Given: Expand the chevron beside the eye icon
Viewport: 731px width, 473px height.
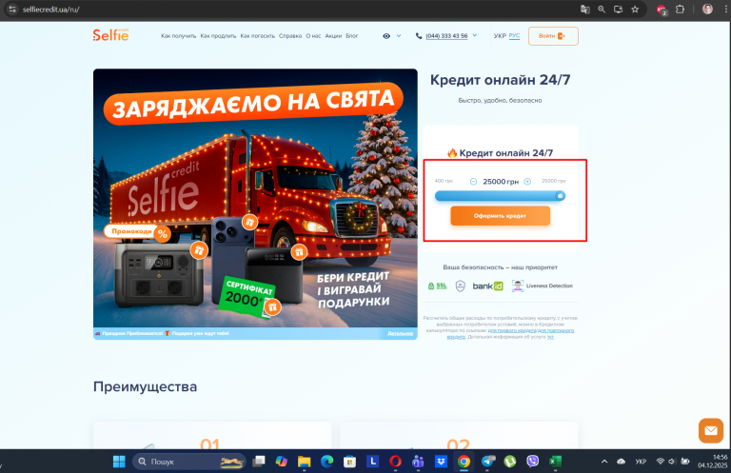Looking at the screenshot, I should [x=399, y=35].
